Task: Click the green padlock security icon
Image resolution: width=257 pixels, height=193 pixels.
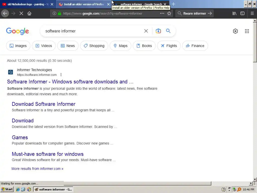Action: [x=59, y=14]
